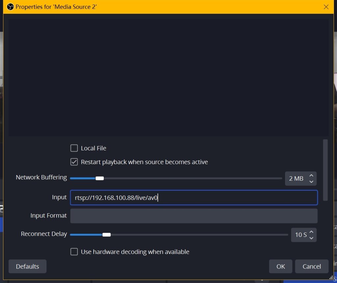Confirm the properties with OK
Screen dimensions: 337x283
[280, 266]
